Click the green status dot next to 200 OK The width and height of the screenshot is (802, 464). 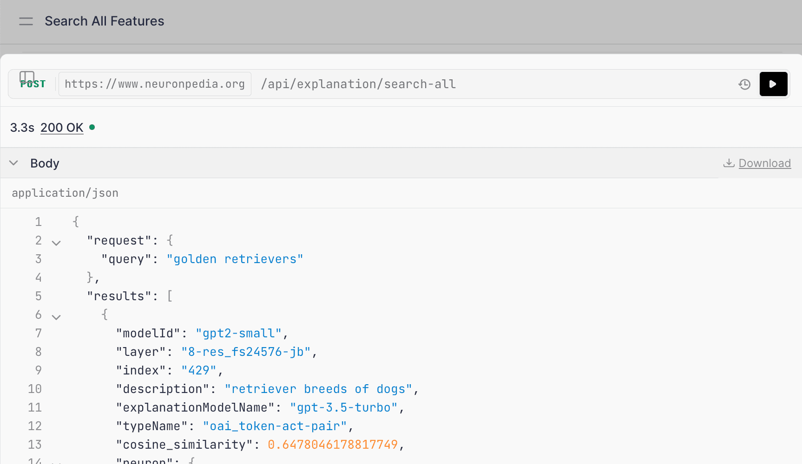pos(92,127)
